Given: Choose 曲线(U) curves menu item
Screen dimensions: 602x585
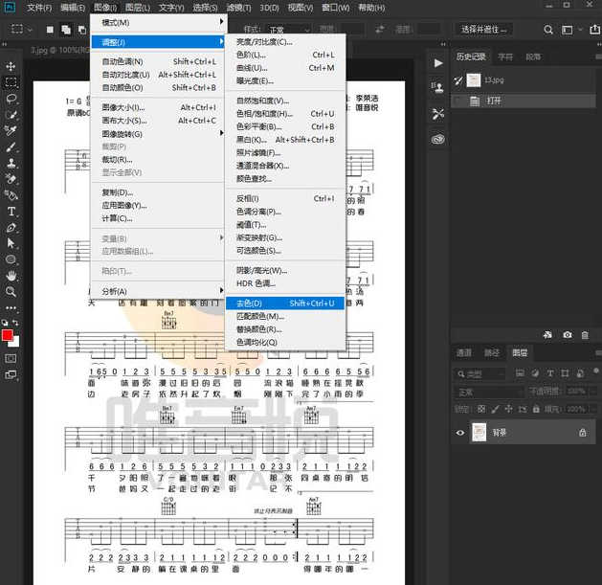Looking at the screenshot, I should click(x=285, y=68).
